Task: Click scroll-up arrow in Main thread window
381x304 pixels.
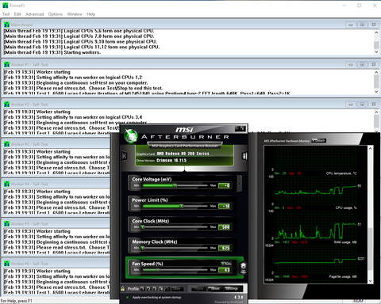Action: [376, 32]
